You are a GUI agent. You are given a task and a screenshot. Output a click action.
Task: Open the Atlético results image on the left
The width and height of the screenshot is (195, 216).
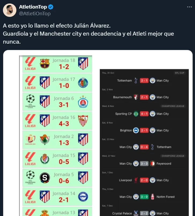pyautogui.click(x=56, y=134)
